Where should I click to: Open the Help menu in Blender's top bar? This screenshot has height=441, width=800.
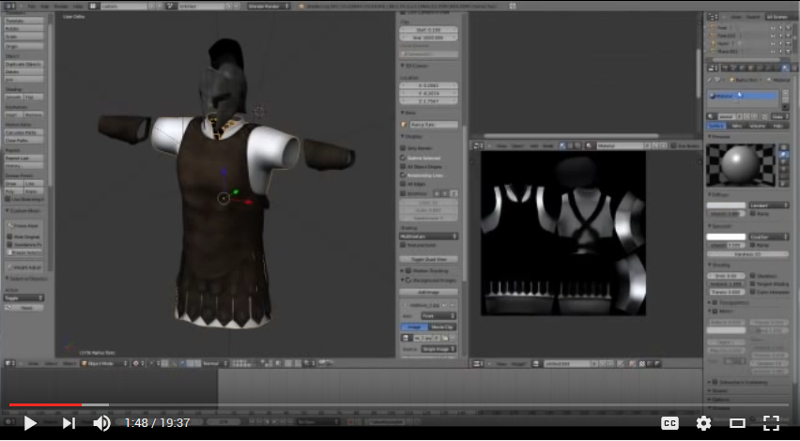point(78,7)
